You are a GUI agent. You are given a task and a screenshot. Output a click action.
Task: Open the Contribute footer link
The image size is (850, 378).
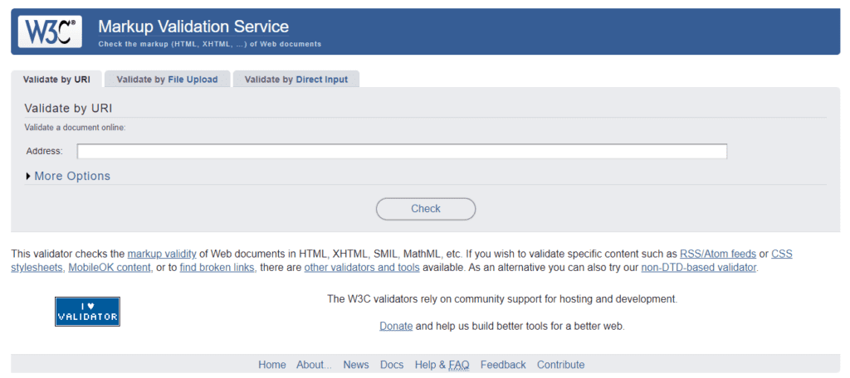pyautogui.click(x=560, y=365)
